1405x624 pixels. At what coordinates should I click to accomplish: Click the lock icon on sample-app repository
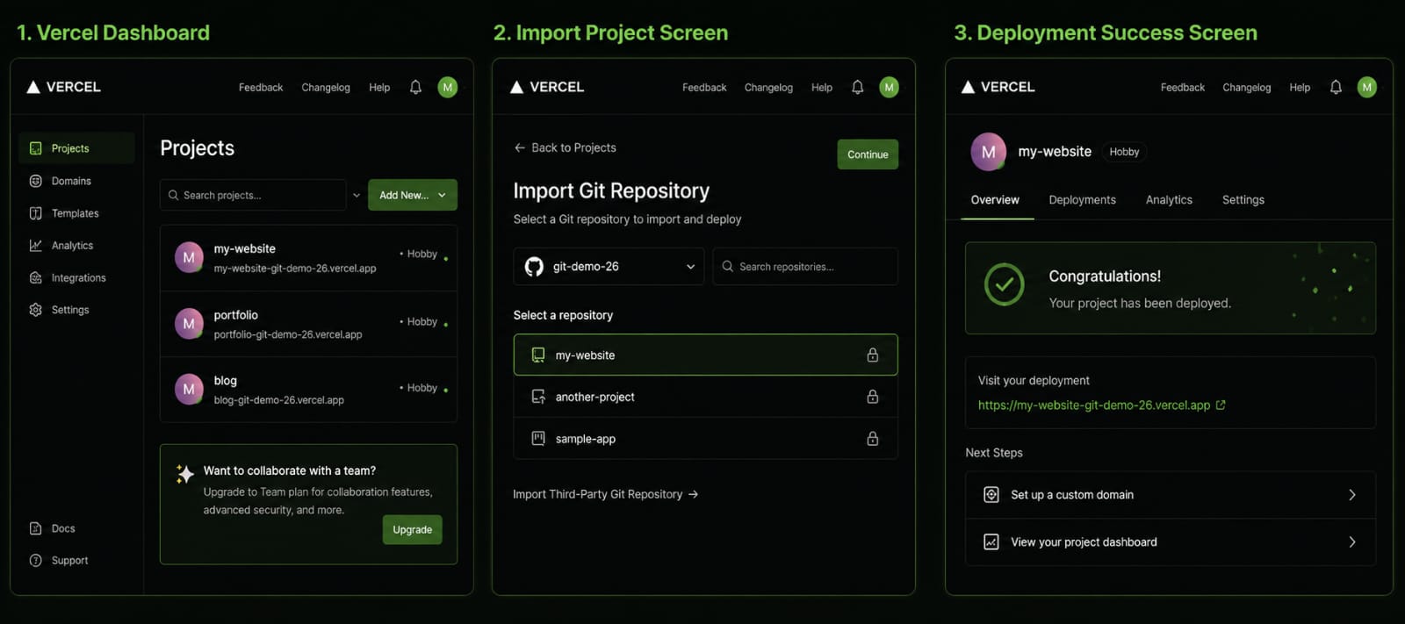(873, 438)
